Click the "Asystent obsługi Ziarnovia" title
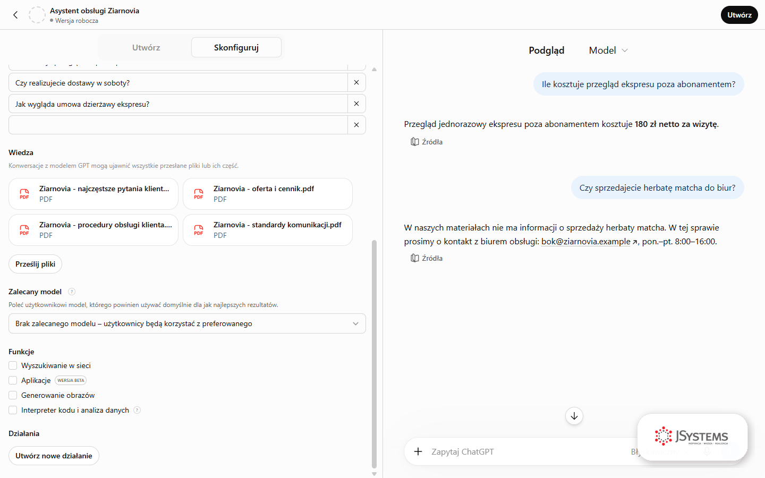Image resolution: width=765 pixels, height=478 pixels. click(x=95, y=11)
